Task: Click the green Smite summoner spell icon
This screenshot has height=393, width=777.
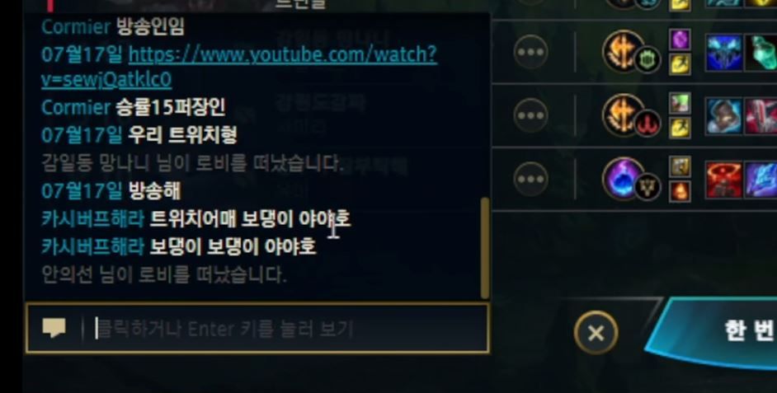Action: point(680,103)
